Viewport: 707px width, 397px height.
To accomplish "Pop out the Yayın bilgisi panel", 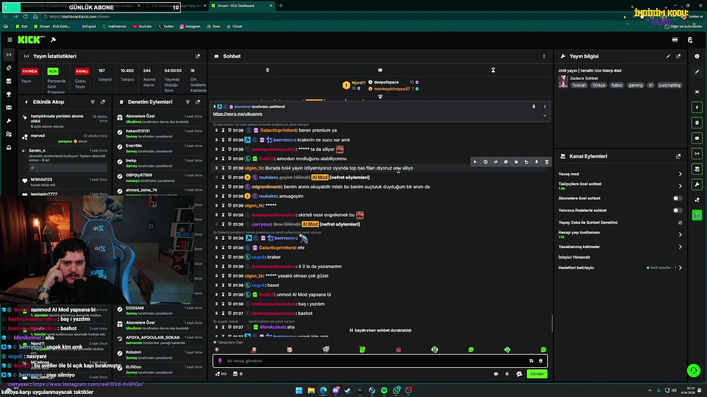I will (x=678, y=56).
